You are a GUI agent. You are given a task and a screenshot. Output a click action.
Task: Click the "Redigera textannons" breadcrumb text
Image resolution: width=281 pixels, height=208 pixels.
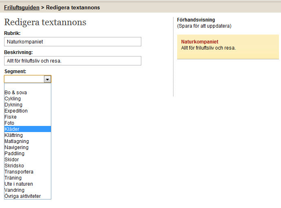point(73,7)
